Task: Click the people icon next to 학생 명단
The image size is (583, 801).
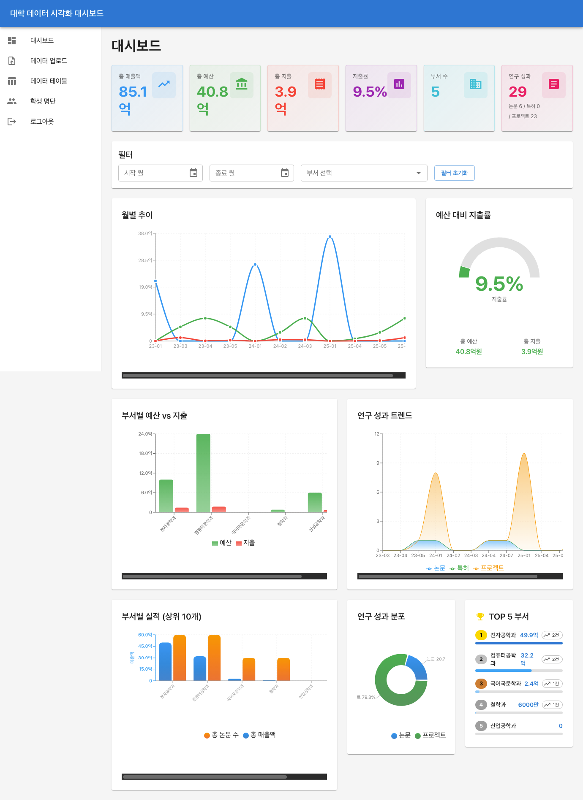Action: pos(12,101)
